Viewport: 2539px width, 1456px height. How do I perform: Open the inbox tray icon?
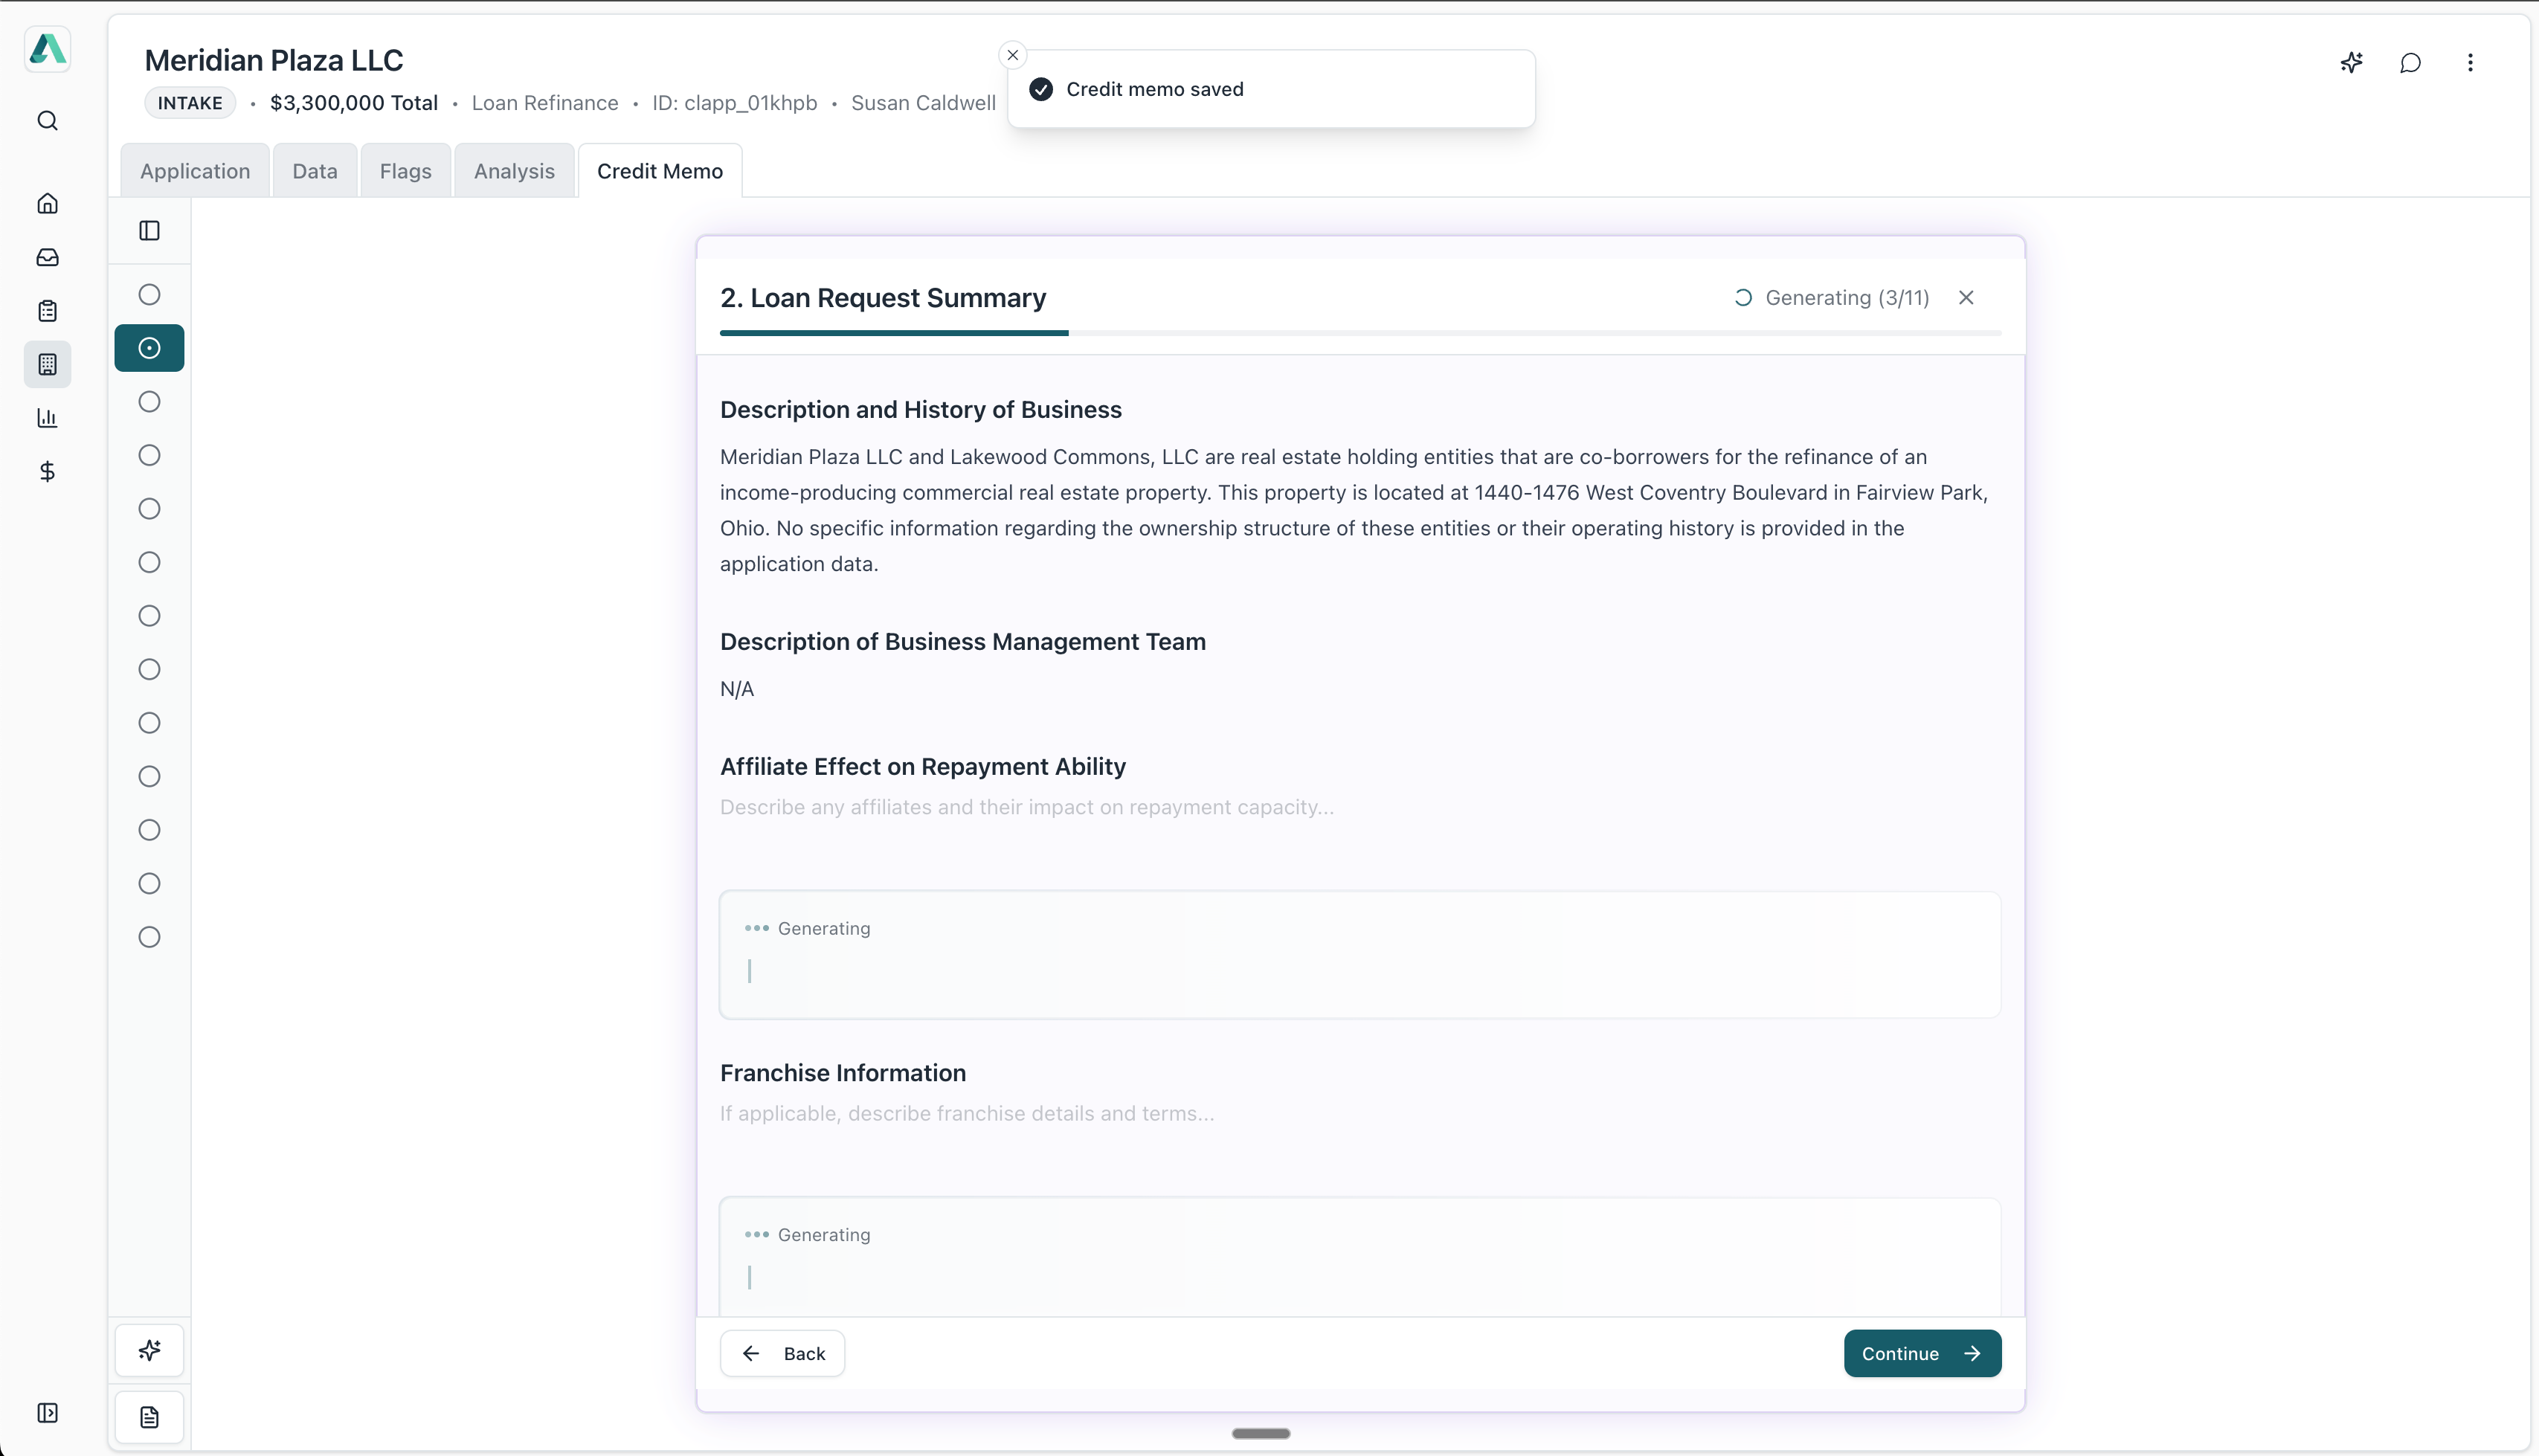pyautogui.click(x=47, y=258)
